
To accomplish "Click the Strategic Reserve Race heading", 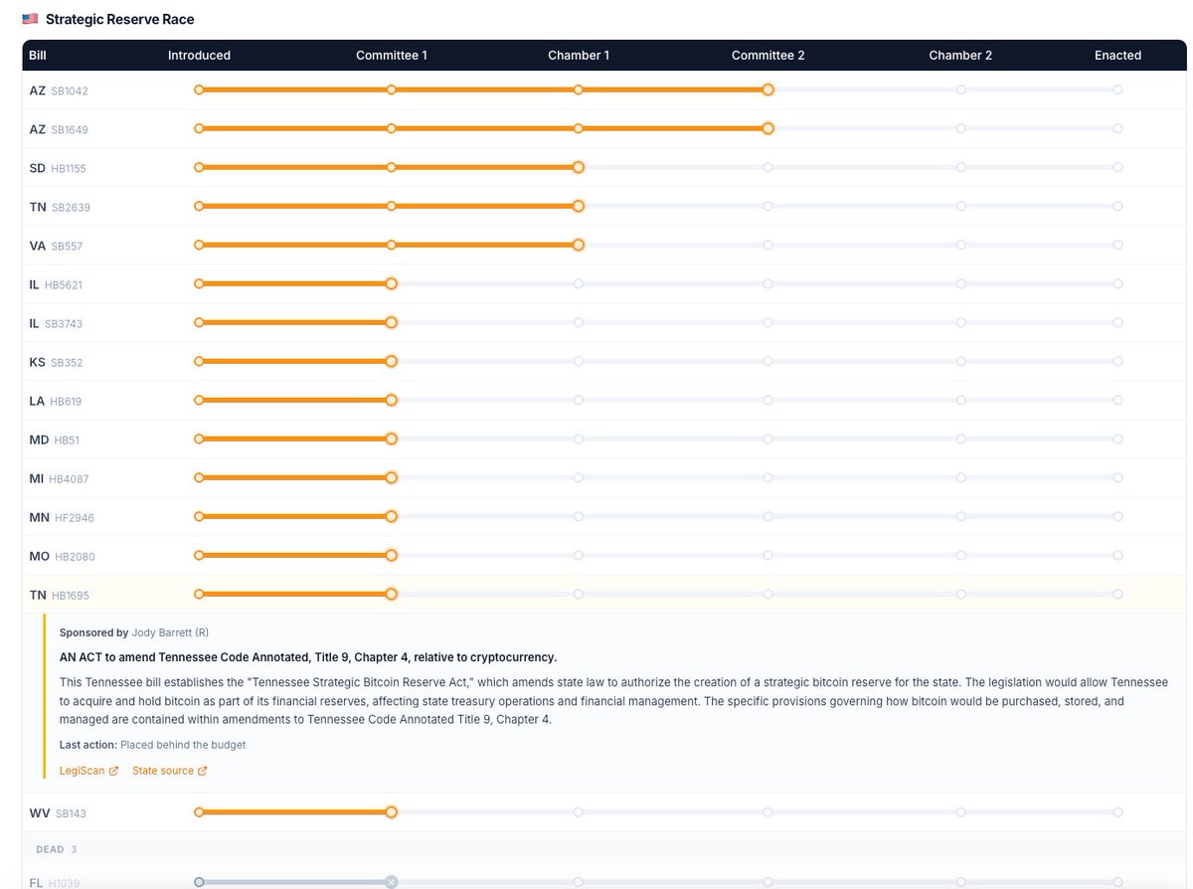I will pyautogui.click(x=120, y=19).
